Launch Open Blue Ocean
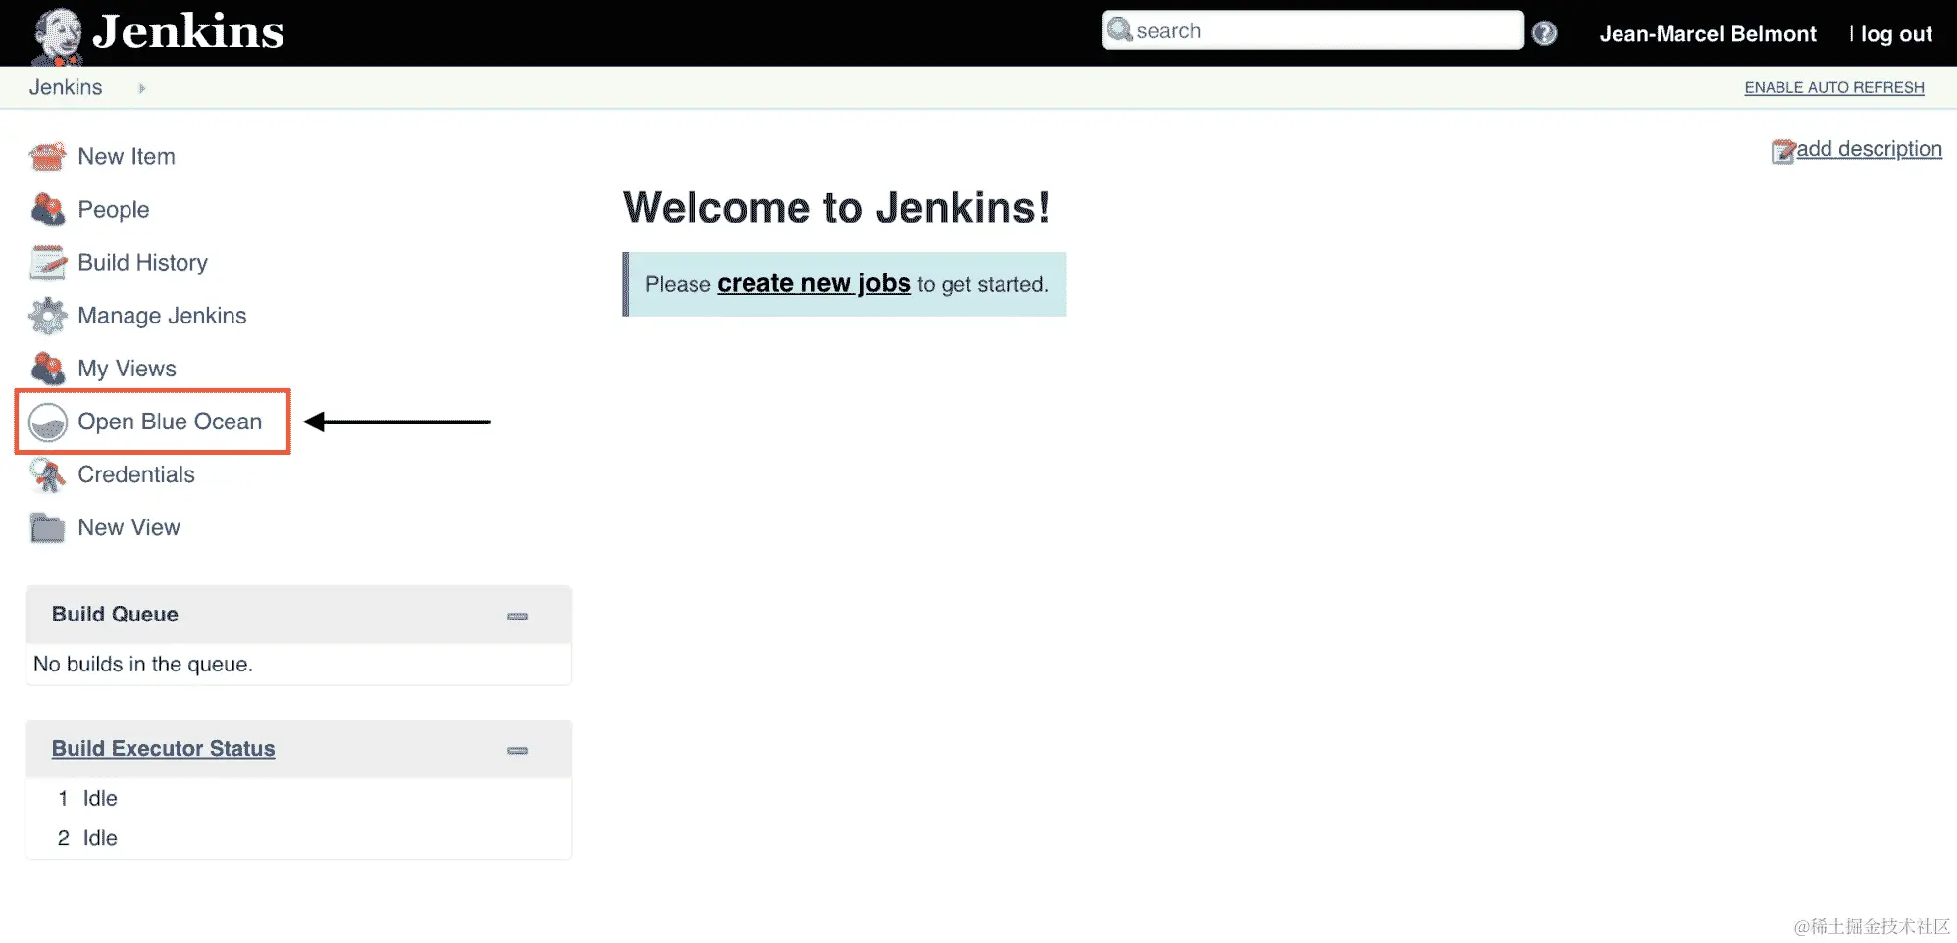1957x943 pixels. 170,422
